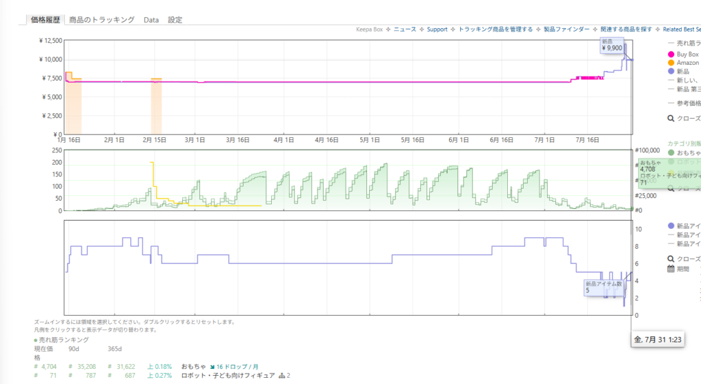The height and width of the screenshot is (384, 701).
Task: Click the 4月 1日 date axis label
Action: coord(283,140)
